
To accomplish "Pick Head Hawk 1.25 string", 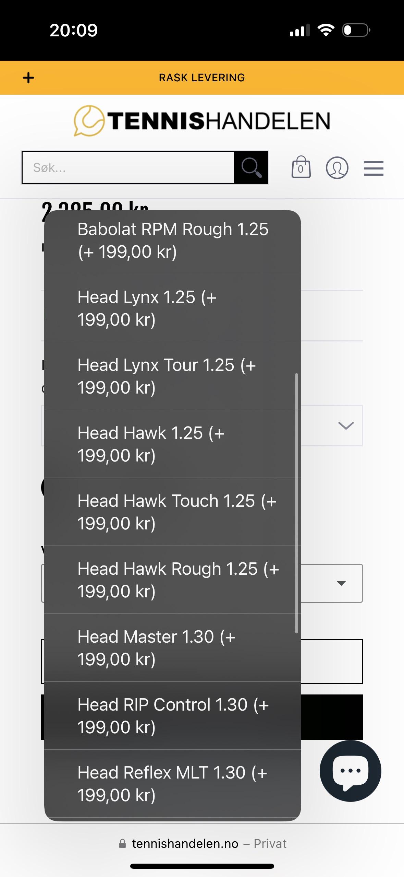I will (173, 444).
